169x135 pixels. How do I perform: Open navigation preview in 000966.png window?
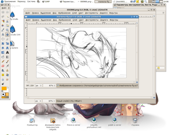coord(154,98)
